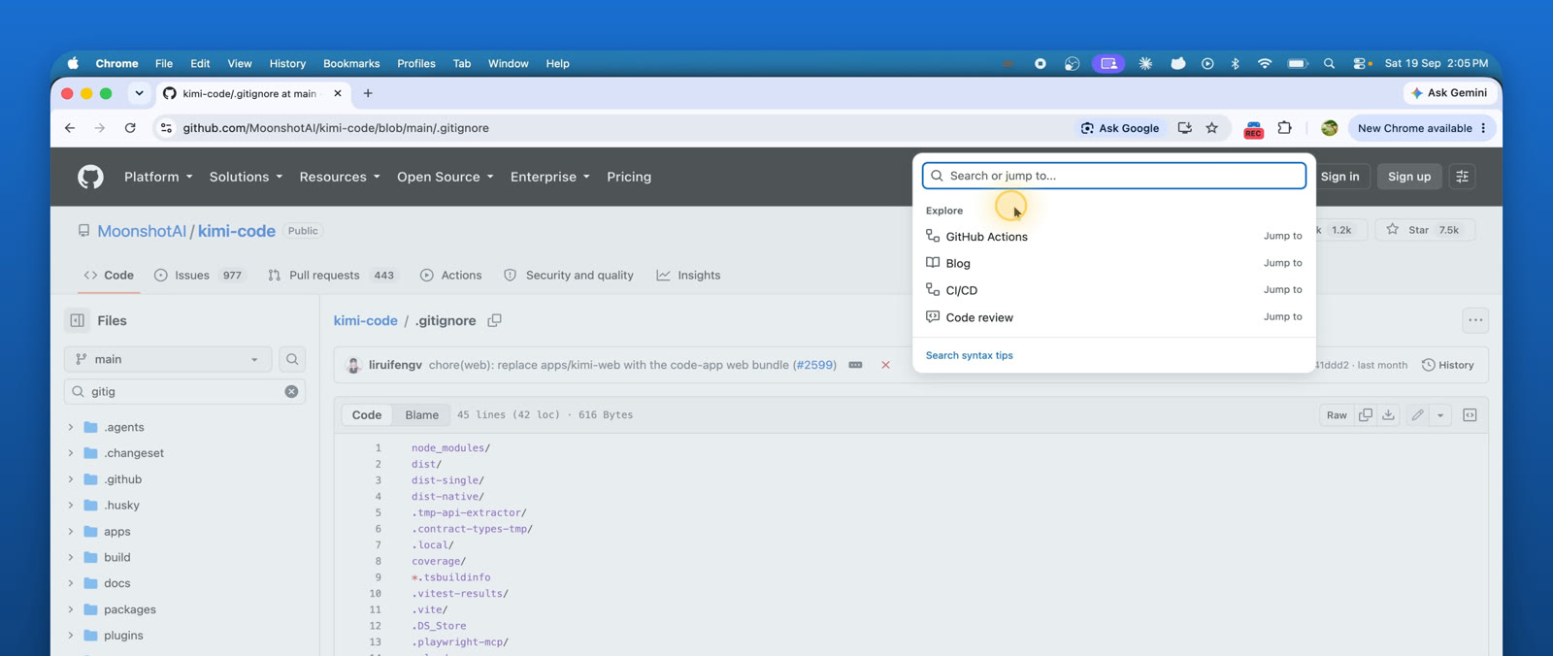Bookmark page with the star icon

(1212, 128)
